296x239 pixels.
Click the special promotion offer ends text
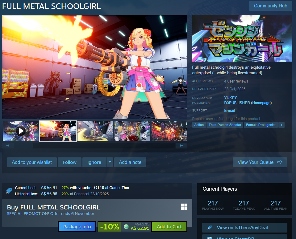pos(50,213)
